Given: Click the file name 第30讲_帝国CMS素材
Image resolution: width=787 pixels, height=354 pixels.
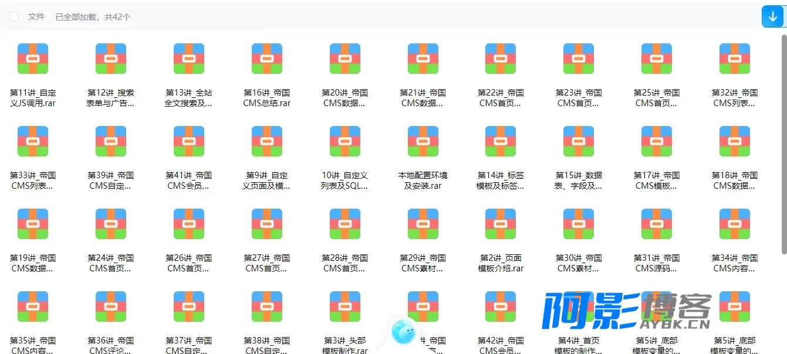Looking at the screenshot, I should click(x=579, y=263).
